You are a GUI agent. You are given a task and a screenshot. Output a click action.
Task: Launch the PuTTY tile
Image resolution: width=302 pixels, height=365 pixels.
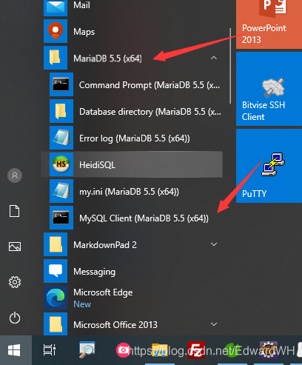(269, 166)
